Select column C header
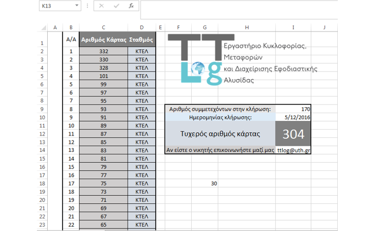The image size is (372, 231). (103, 27)
